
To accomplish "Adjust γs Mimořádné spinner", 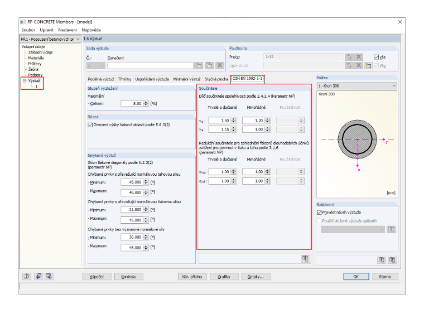I will [267, 129].
